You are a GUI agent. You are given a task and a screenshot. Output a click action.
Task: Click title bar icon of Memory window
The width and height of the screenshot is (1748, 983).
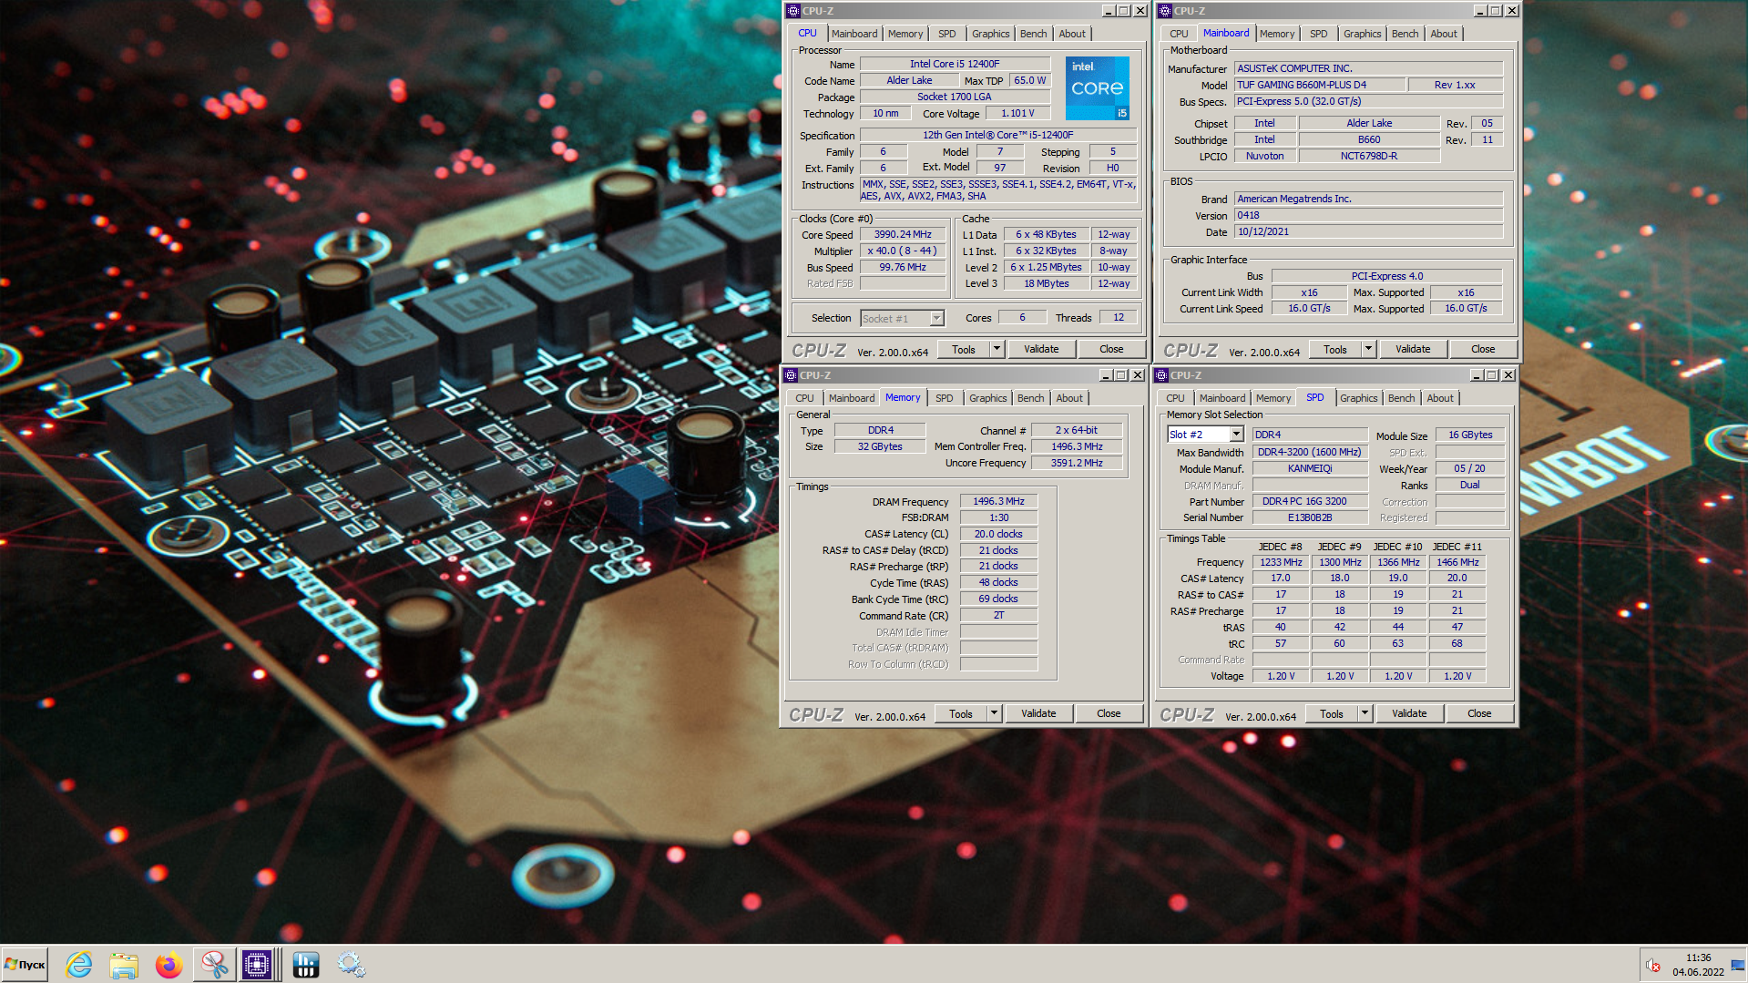(791, 375)
